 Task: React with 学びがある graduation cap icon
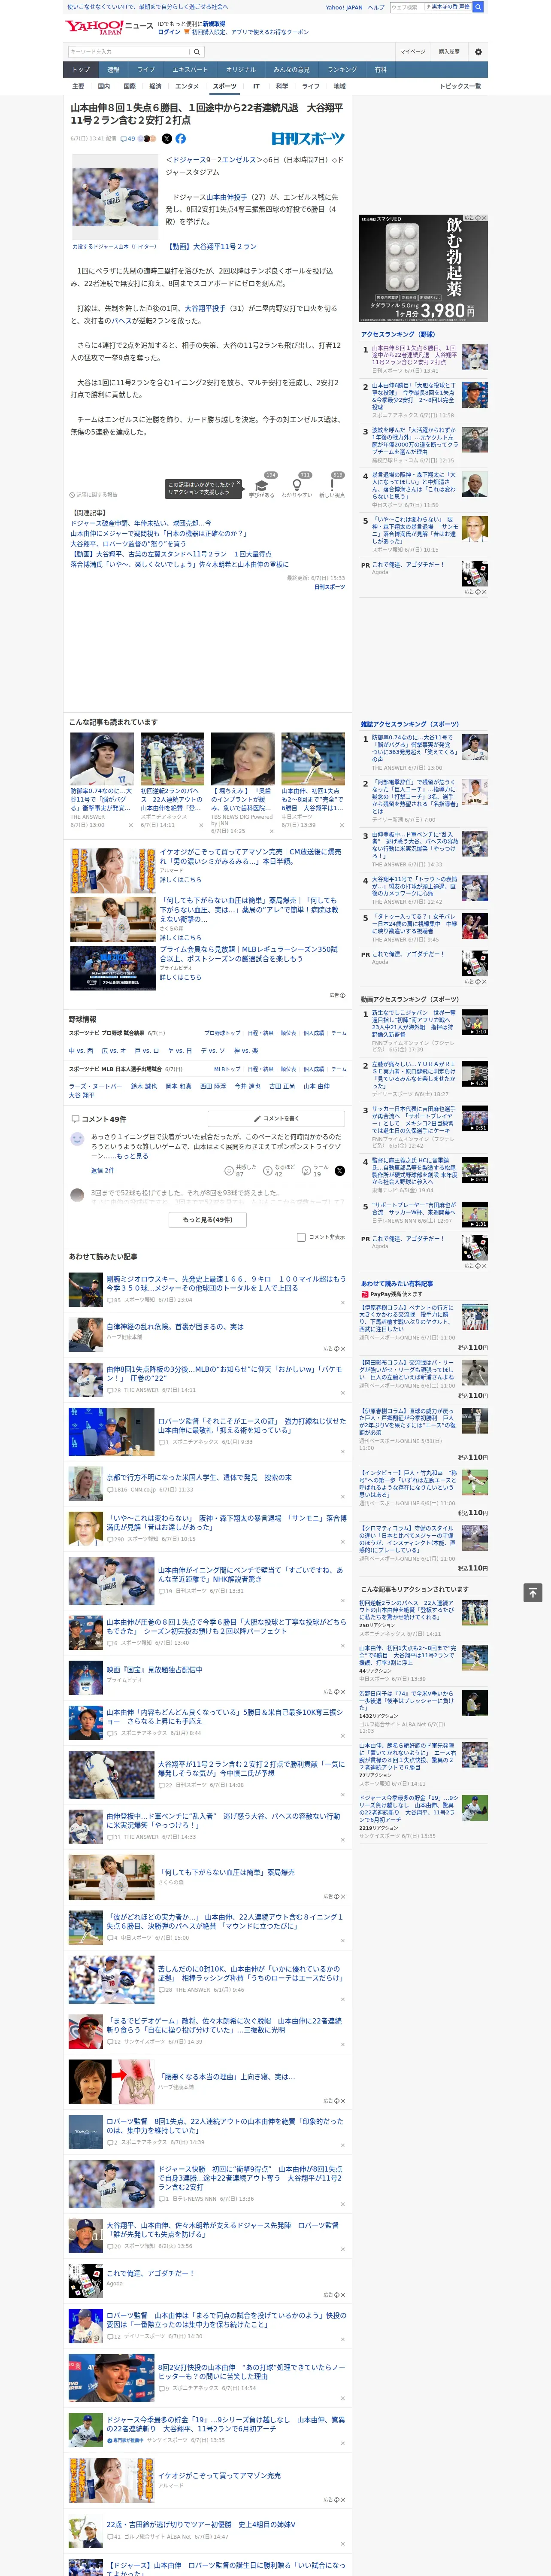[262, 486]
